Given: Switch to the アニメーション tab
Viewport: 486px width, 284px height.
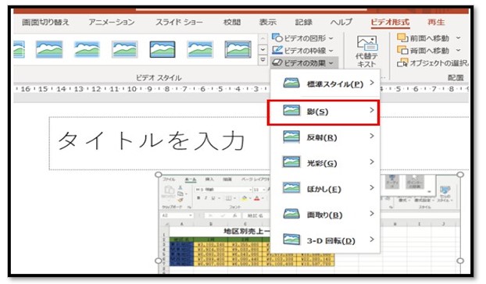Looking at the screenshot, I should click(x=111, y=22).
